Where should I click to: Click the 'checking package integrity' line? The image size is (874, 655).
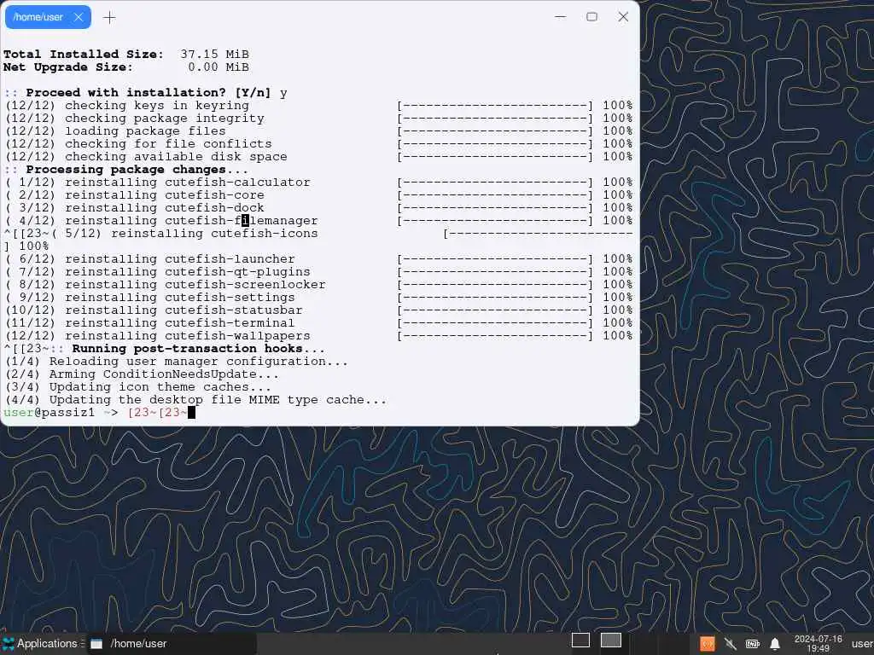tap(318, 118)
